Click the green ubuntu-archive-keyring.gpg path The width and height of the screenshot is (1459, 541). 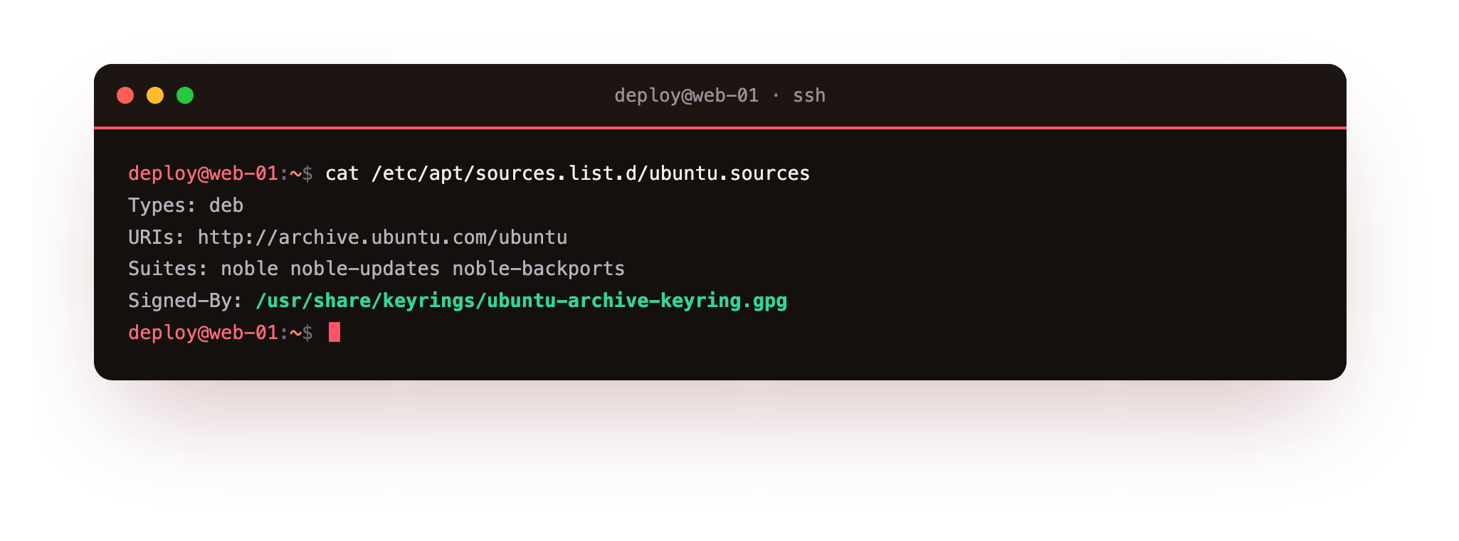coord(521,301)
